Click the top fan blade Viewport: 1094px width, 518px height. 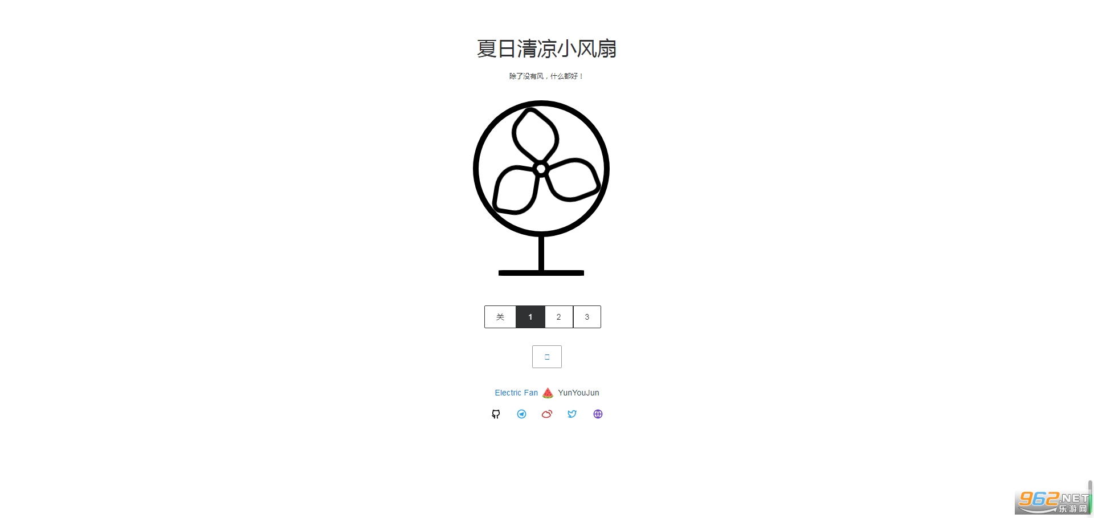point(535,135)
